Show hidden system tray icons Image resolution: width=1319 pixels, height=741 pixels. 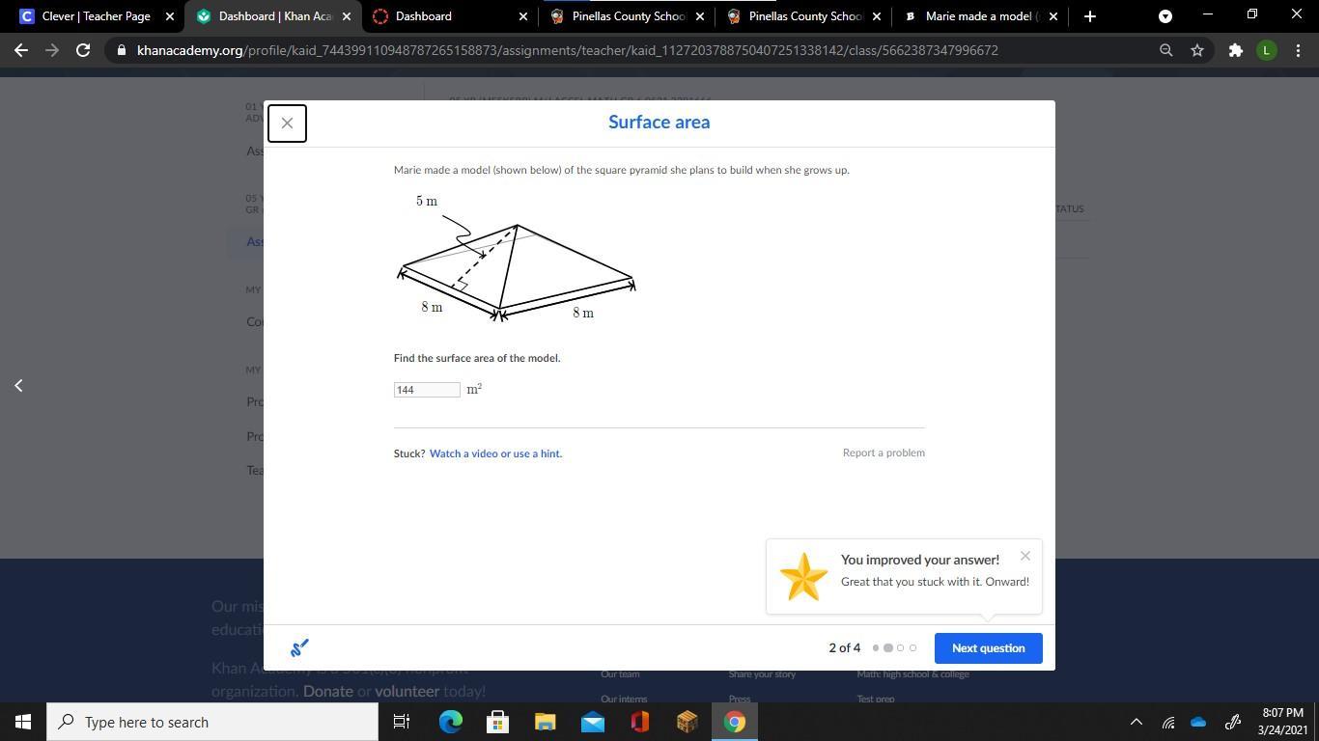click(x=1137, y=722)
